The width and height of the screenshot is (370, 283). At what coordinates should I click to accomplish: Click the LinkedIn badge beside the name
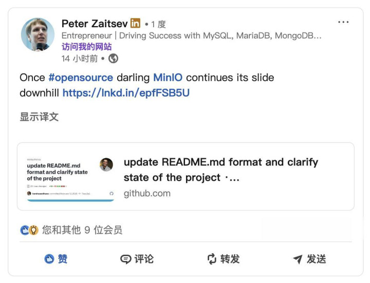pyautogui.click(x=135, y=23)
